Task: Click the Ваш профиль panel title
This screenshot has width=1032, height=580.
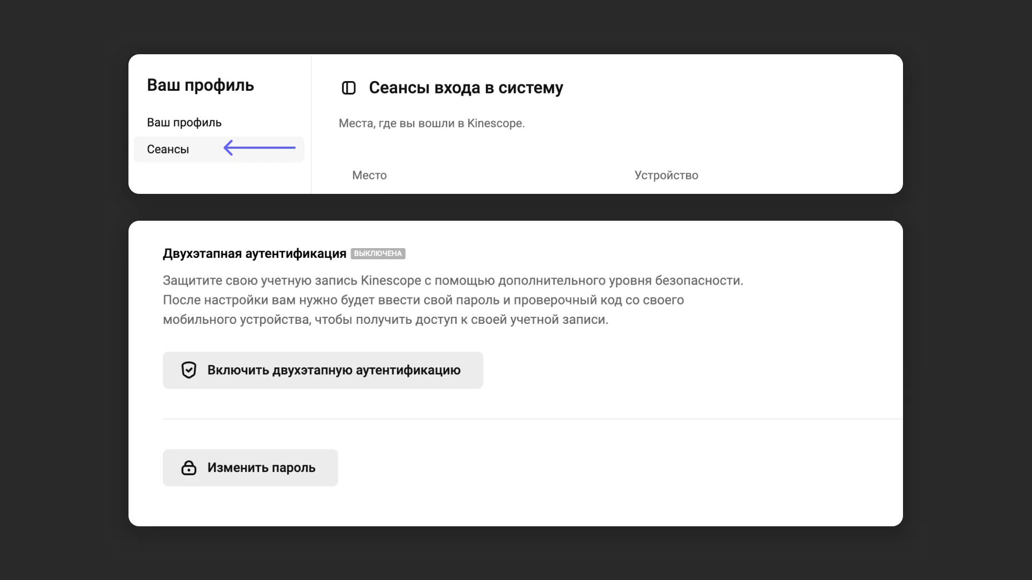Action: (200, 85)
